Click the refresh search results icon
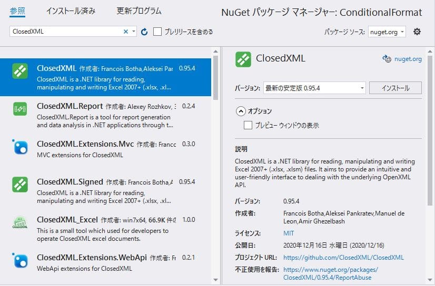This screenshot has height=286, width=435. pos(144,32)
